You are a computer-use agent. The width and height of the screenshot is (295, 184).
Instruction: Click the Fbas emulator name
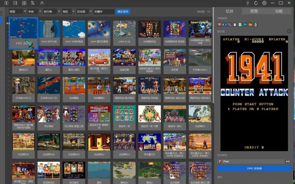[x=226, y=162]
